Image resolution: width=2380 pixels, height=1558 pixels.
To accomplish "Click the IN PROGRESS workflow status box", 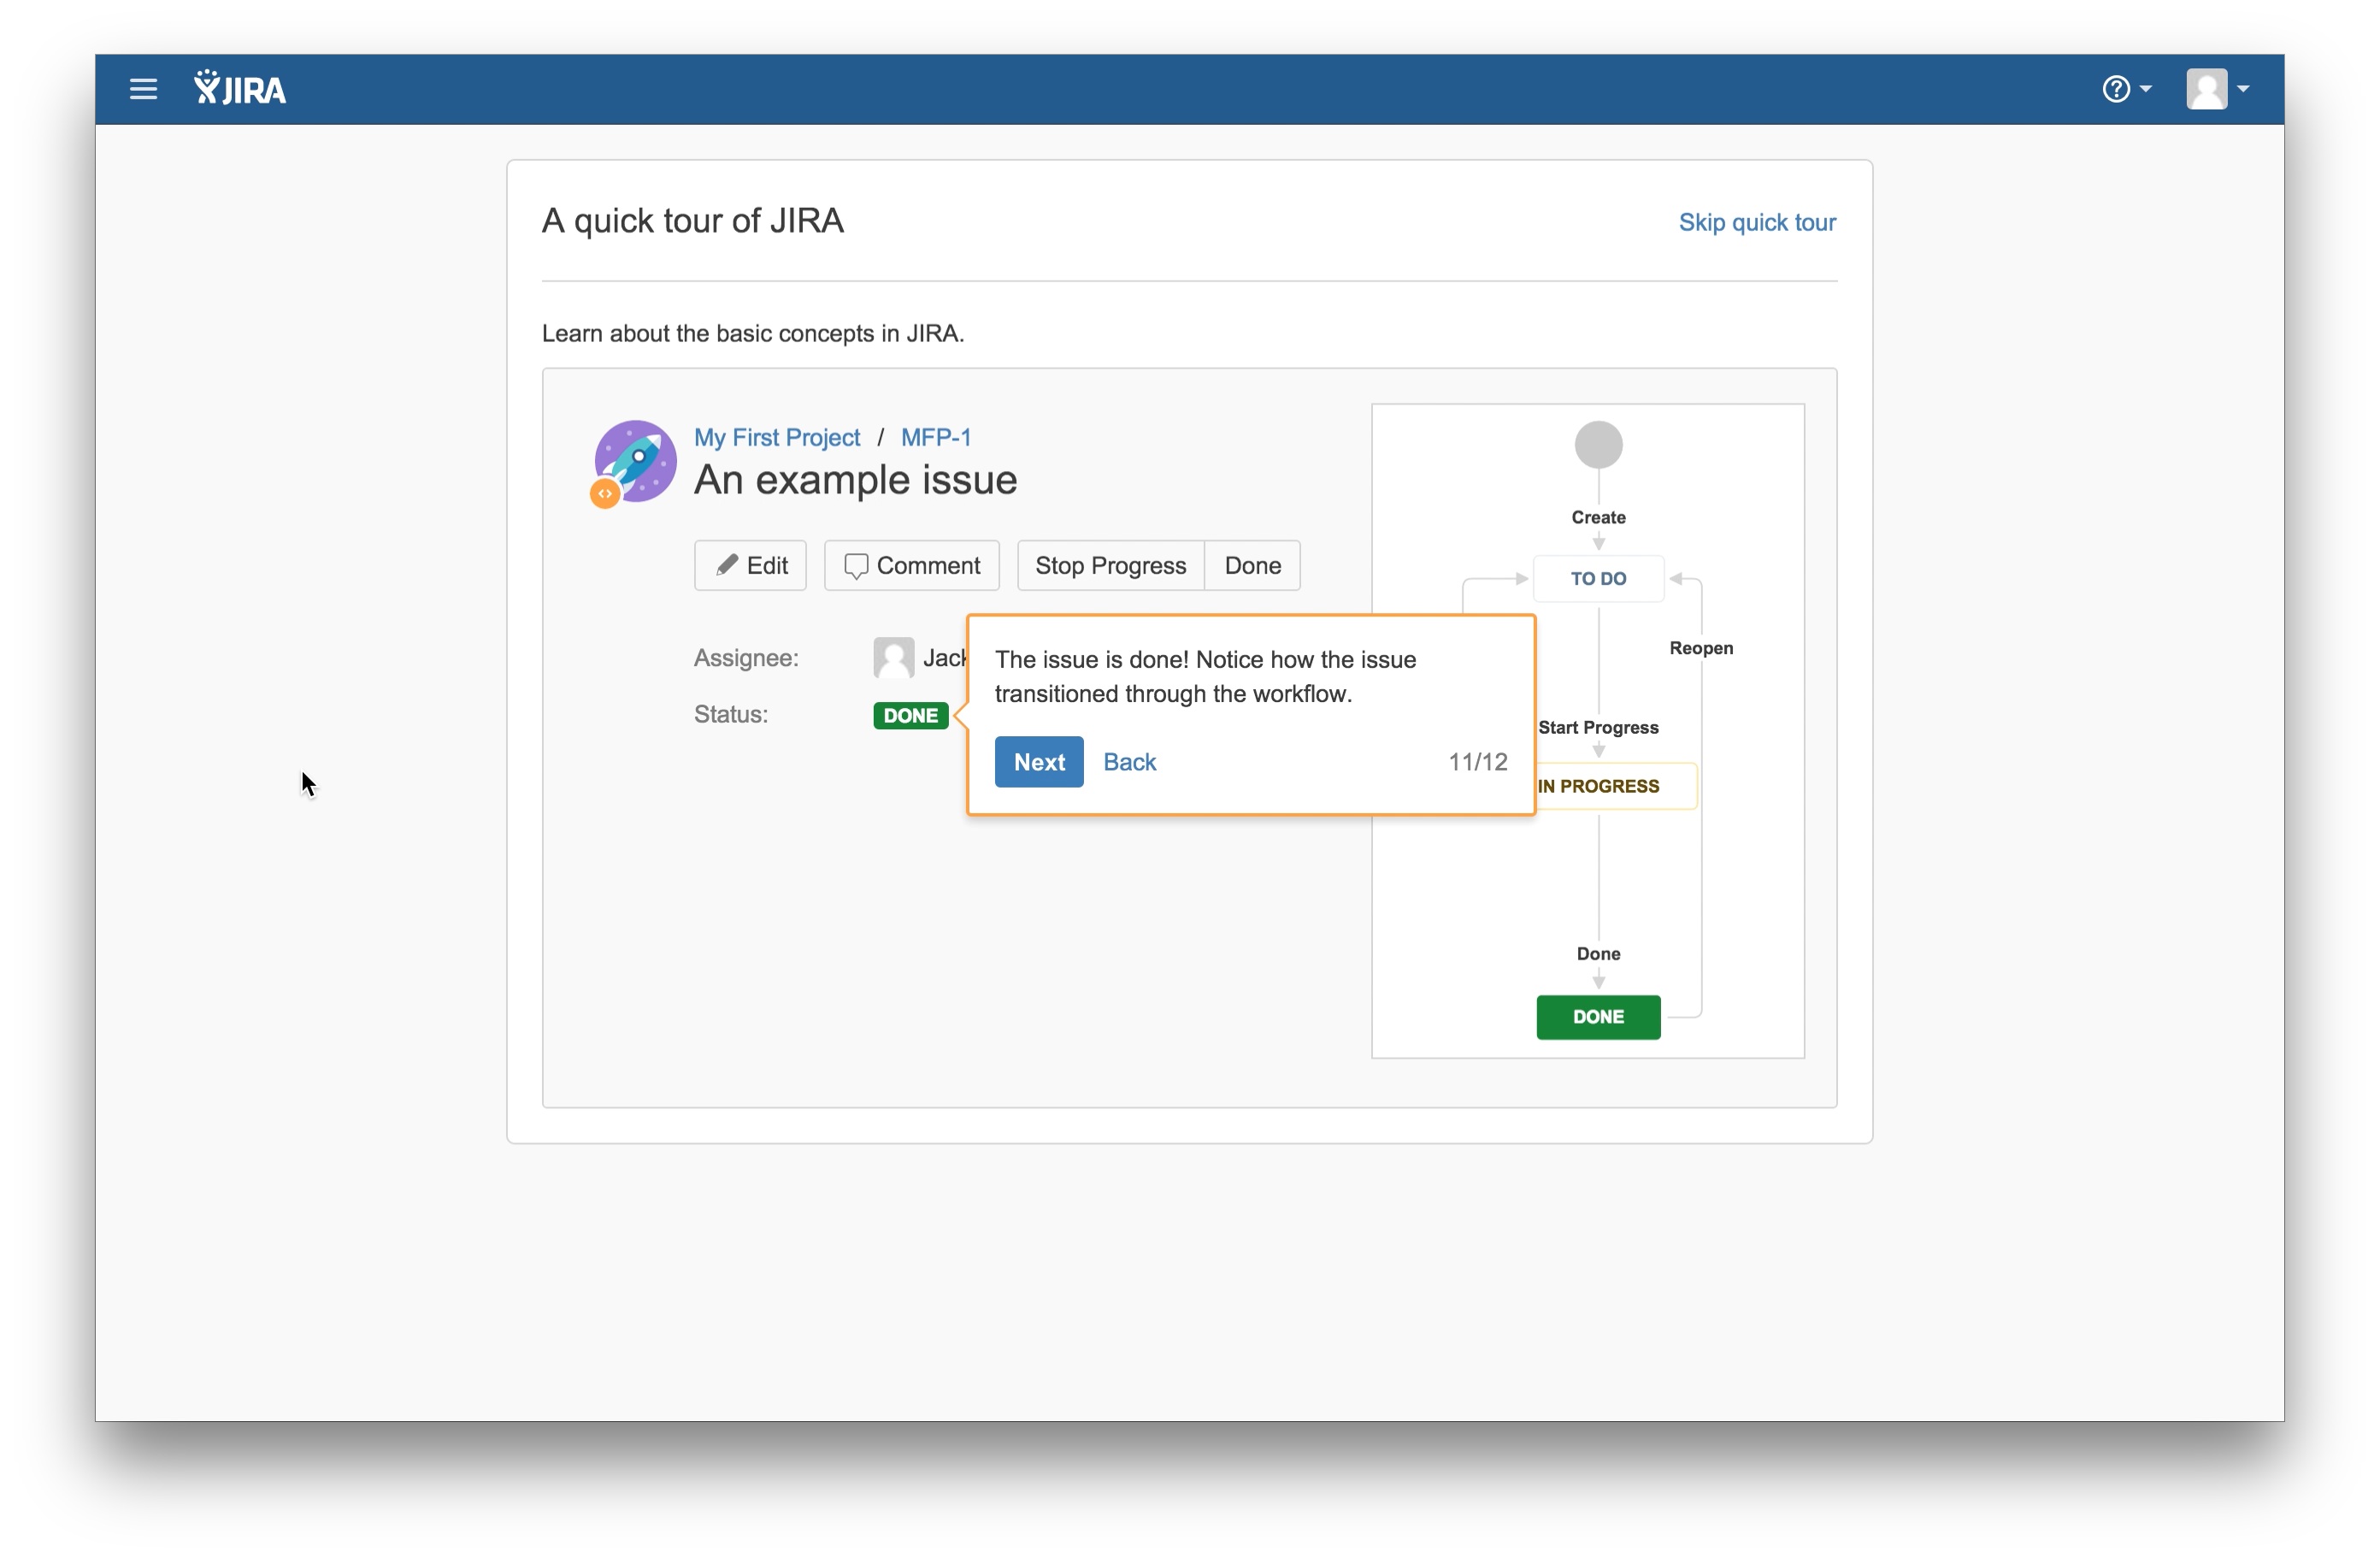I will click(x=1615, y=786).
